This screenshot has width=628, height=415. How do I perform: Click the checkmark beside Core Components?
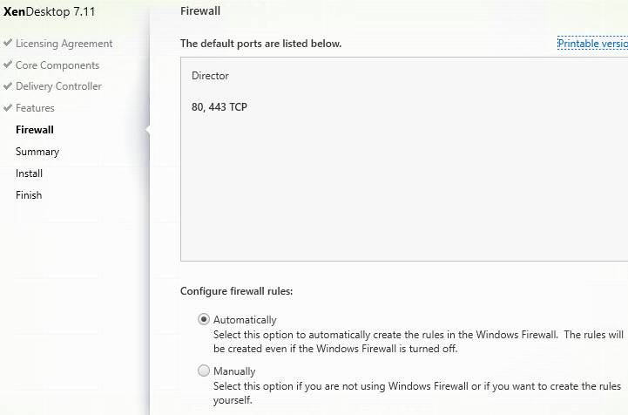click(8, 65)
